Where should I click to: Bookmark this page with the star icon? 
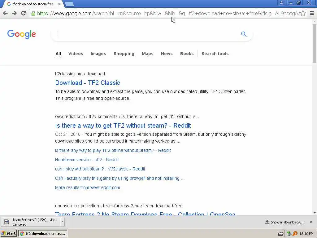303,13
